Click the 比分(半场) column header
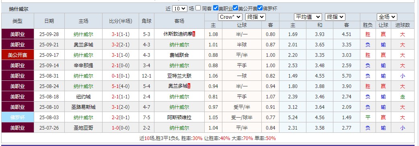The image size is (419, 146). click(121, 21)
